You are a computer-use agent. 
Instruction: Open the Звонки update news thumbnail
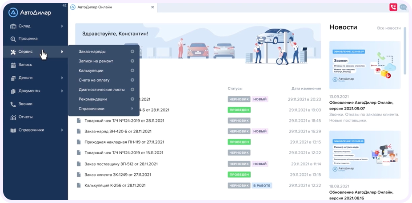(365, 65)
